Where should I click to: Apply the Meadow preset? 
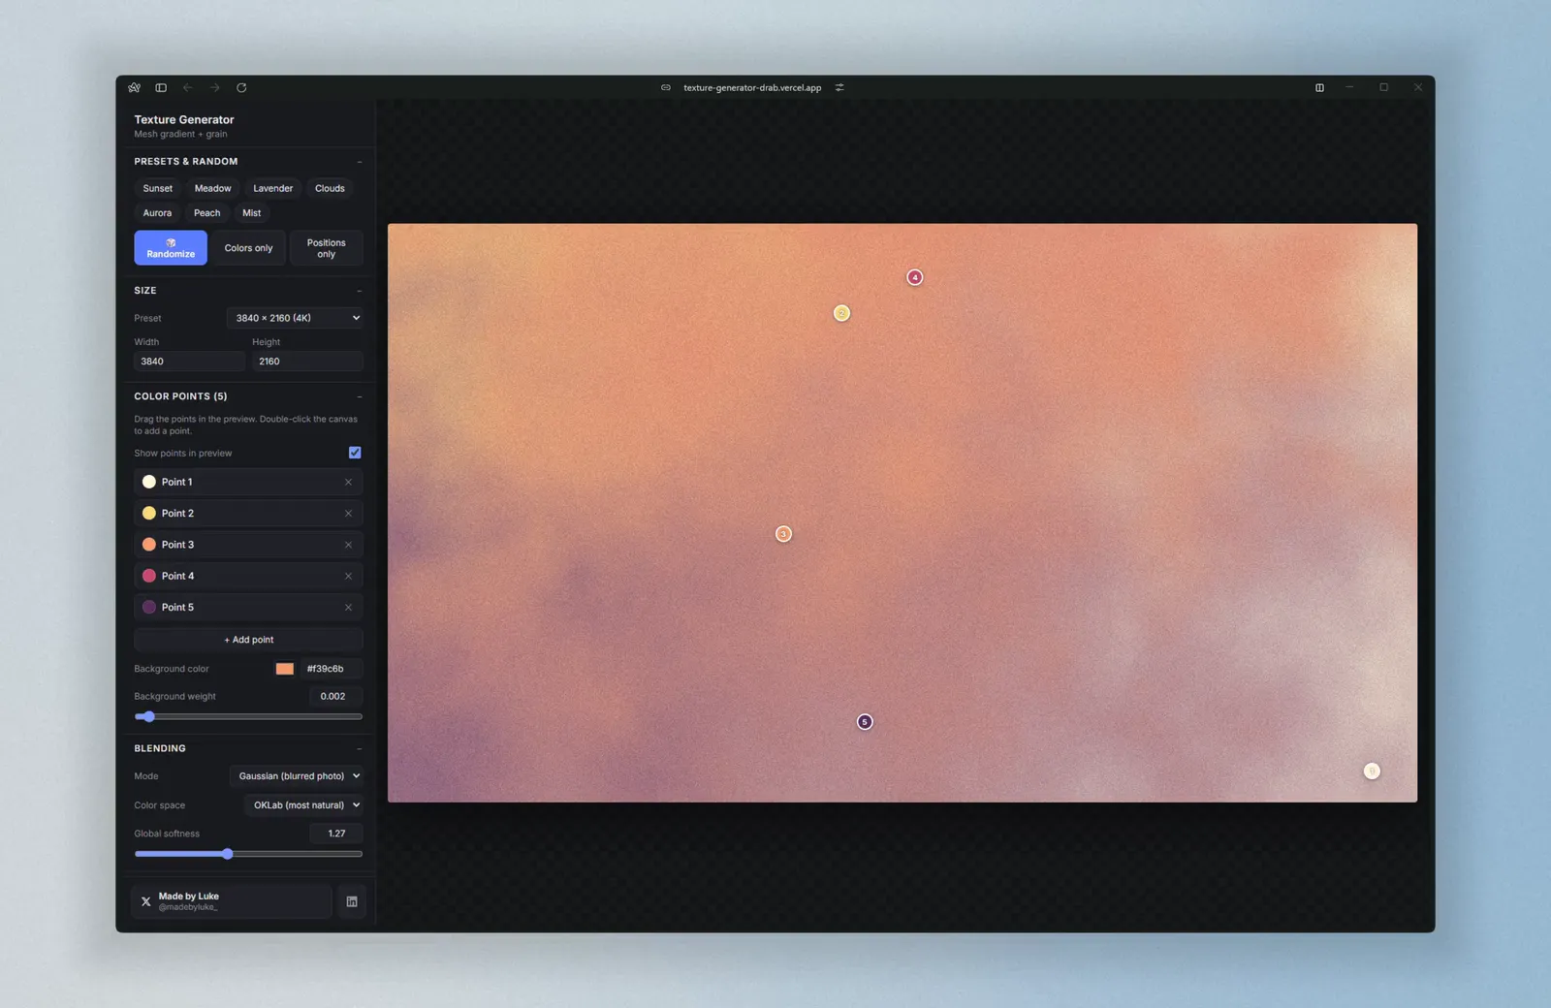click(x=212, y=188)
